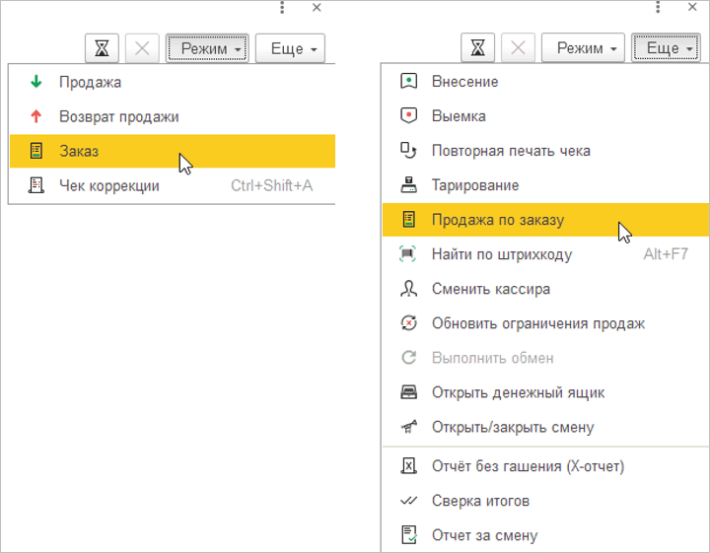The width and height of the screenshot is (710, 553).
Task: Expand the right Режим dropdown
Action: pyautogui.click(x=587, y=48)
